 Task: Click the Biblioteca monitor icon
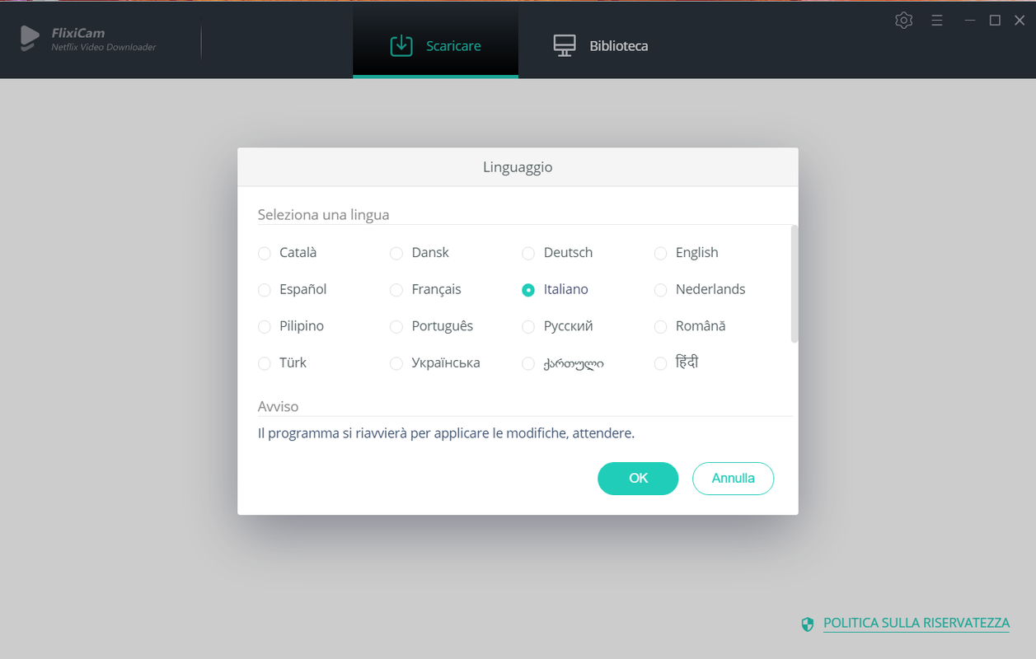pyautogui.click(x=565, y=45)
